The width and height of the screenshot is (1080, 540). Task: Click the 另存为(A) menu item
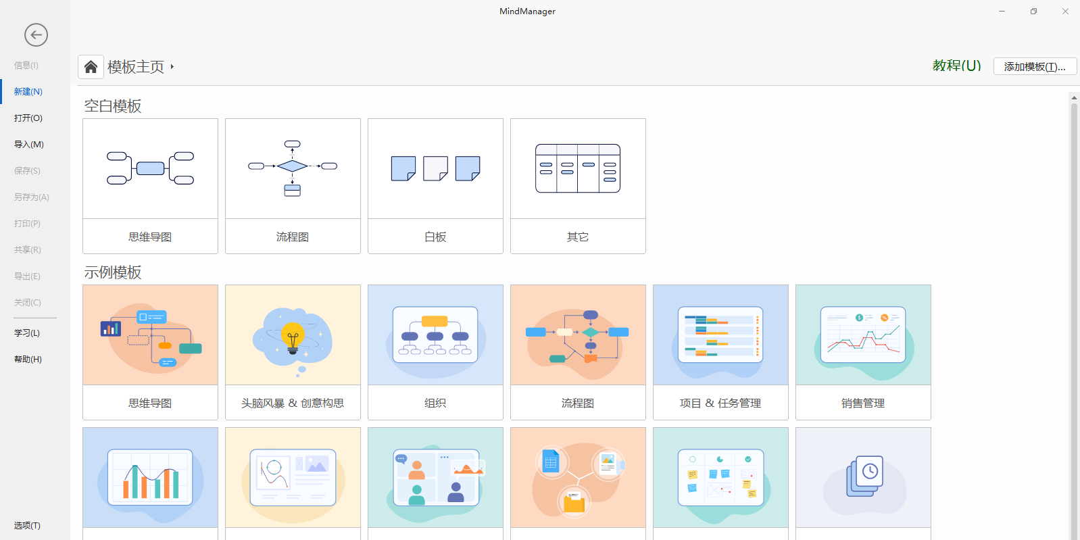pyautogui.click(x=32, y=197)
